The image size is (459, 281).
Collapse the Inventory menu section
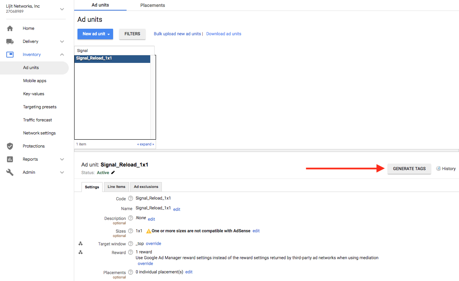pos(62,55)
